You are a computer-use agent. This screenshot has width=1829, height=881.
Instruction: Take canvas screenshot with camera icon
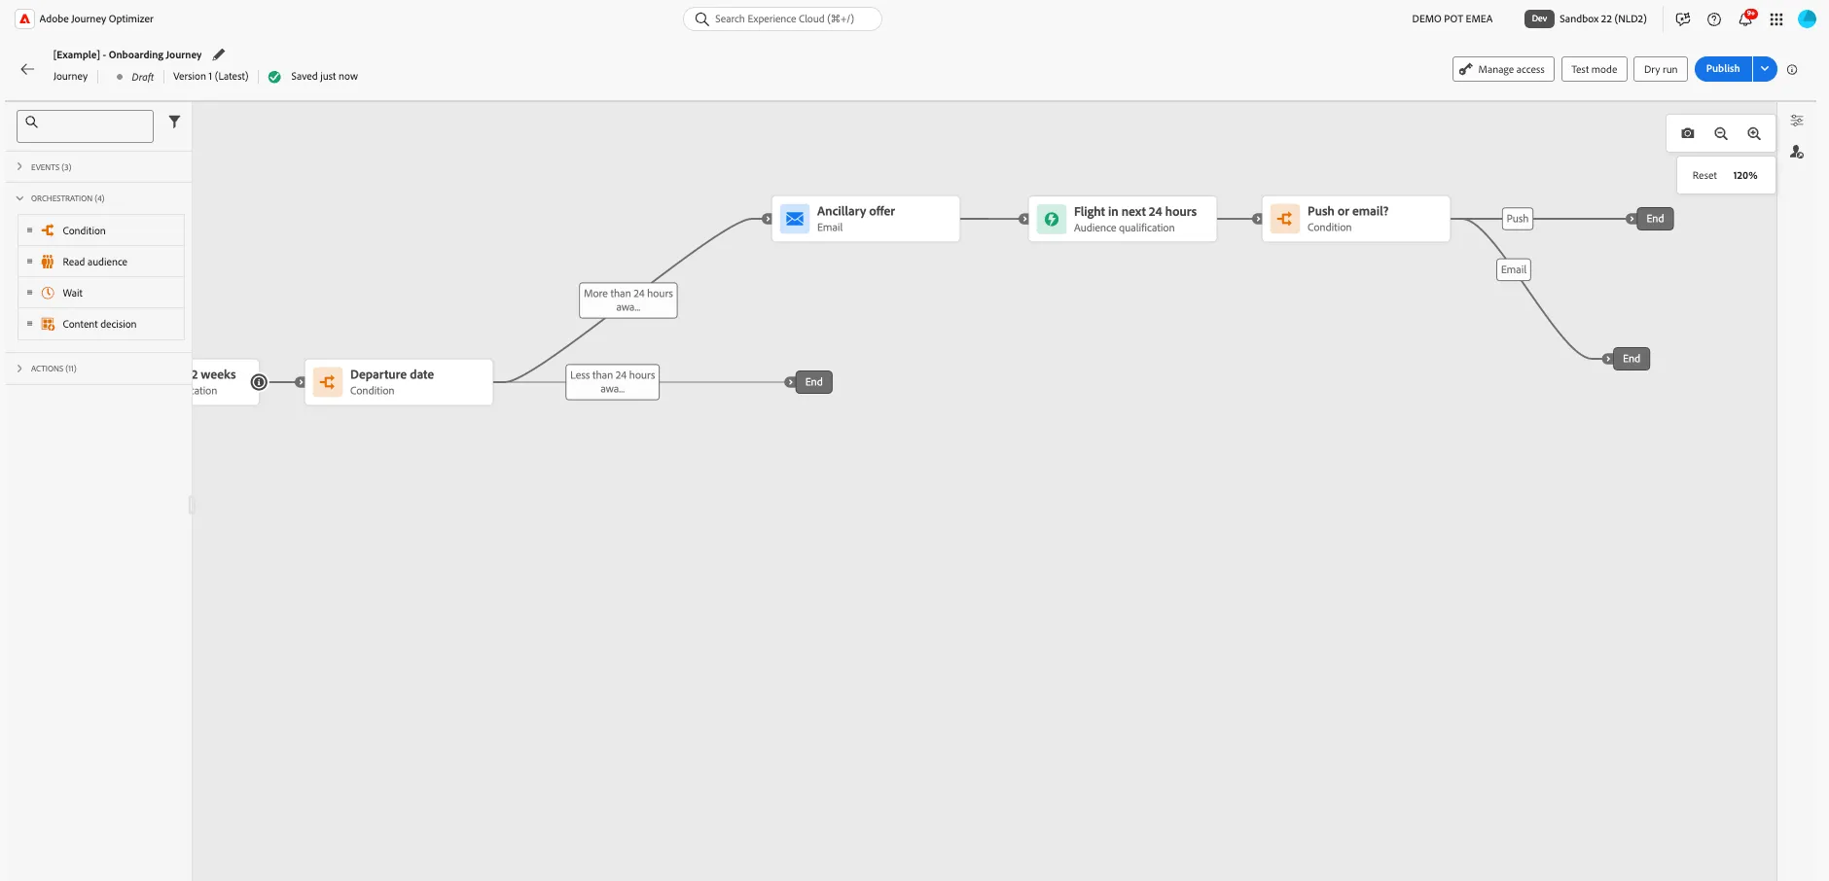[1688, 133]
